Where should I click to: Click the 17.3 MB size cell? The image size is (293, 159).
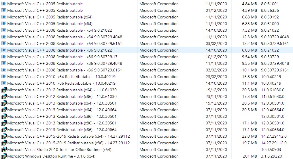point(249,96)
